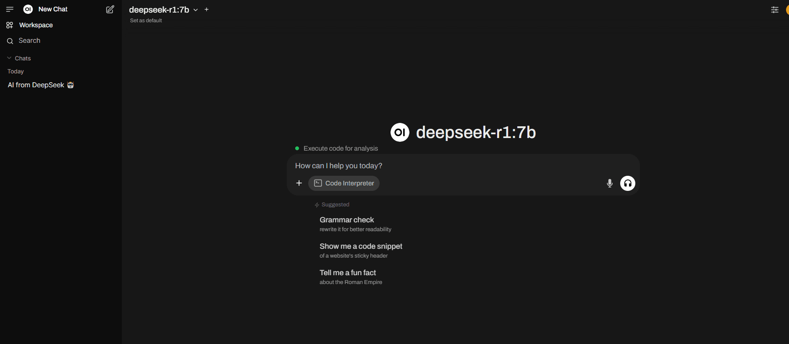Start voice input with microphone icon

pos(610,183)
